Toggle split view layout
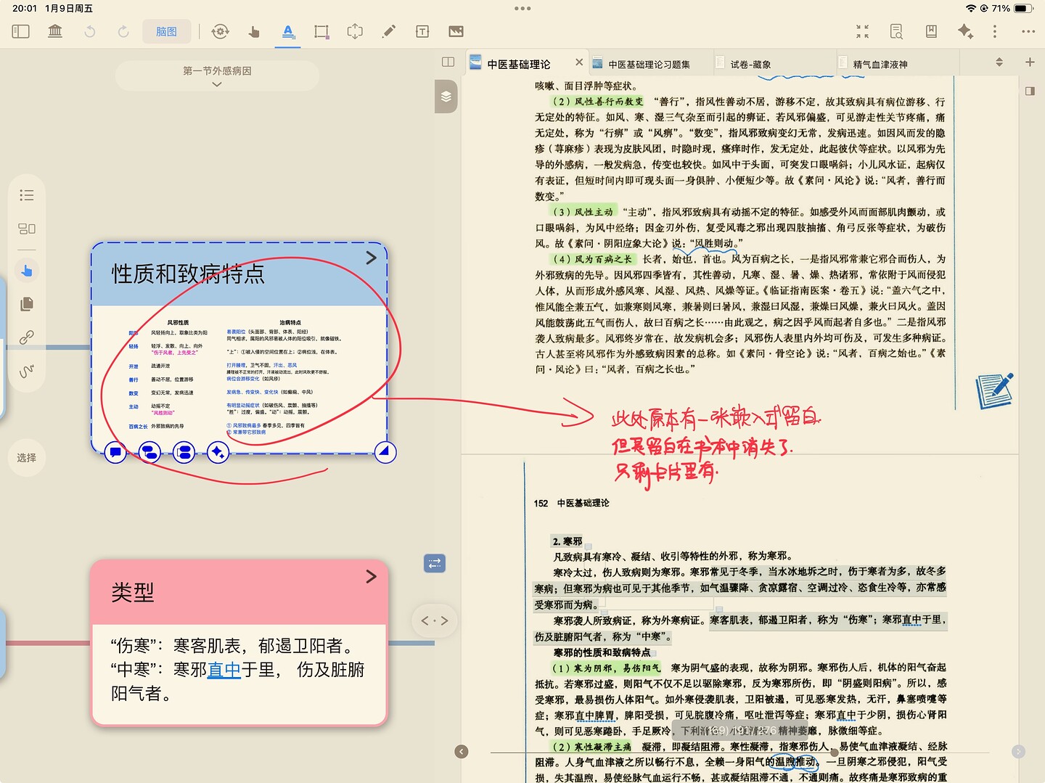This screenshot has height=783, width=1045. click(x=448, y=62)
